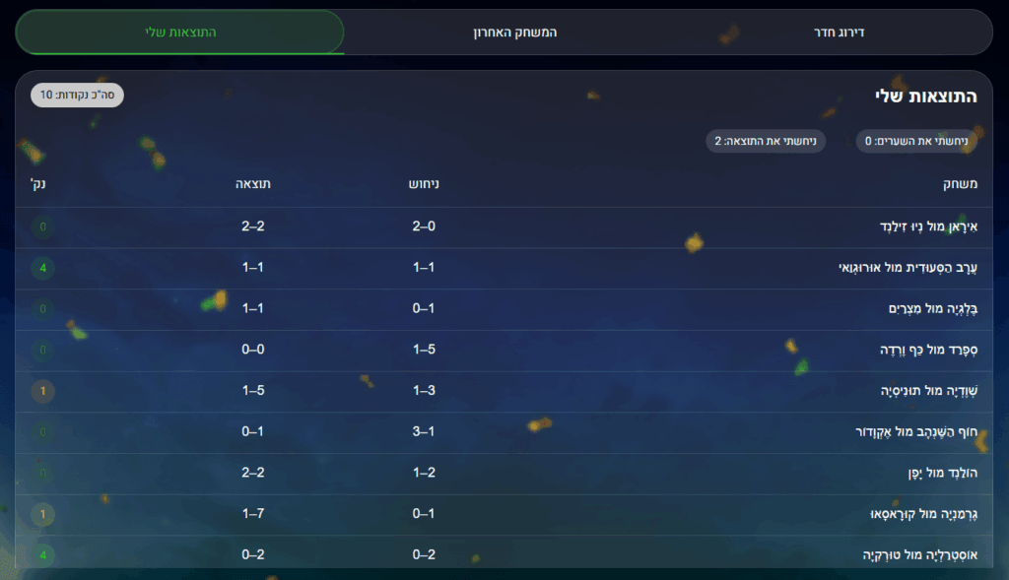Click the משחק column header
The width and height of the screenshot is (1009, 580).
point(960,184)
